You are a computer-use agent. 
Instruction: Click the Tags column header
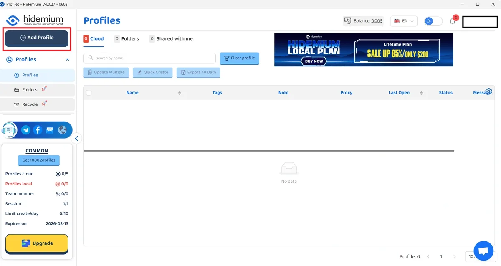point(217,93)
